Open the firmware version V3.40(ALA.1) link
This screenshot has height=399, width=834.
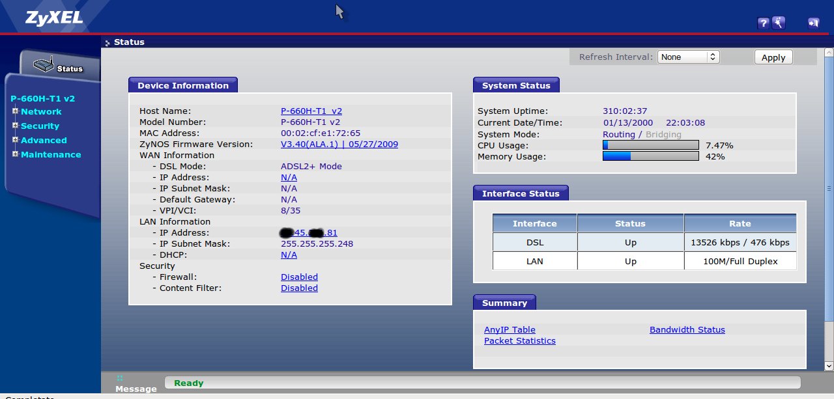click(x=339, y=144)
